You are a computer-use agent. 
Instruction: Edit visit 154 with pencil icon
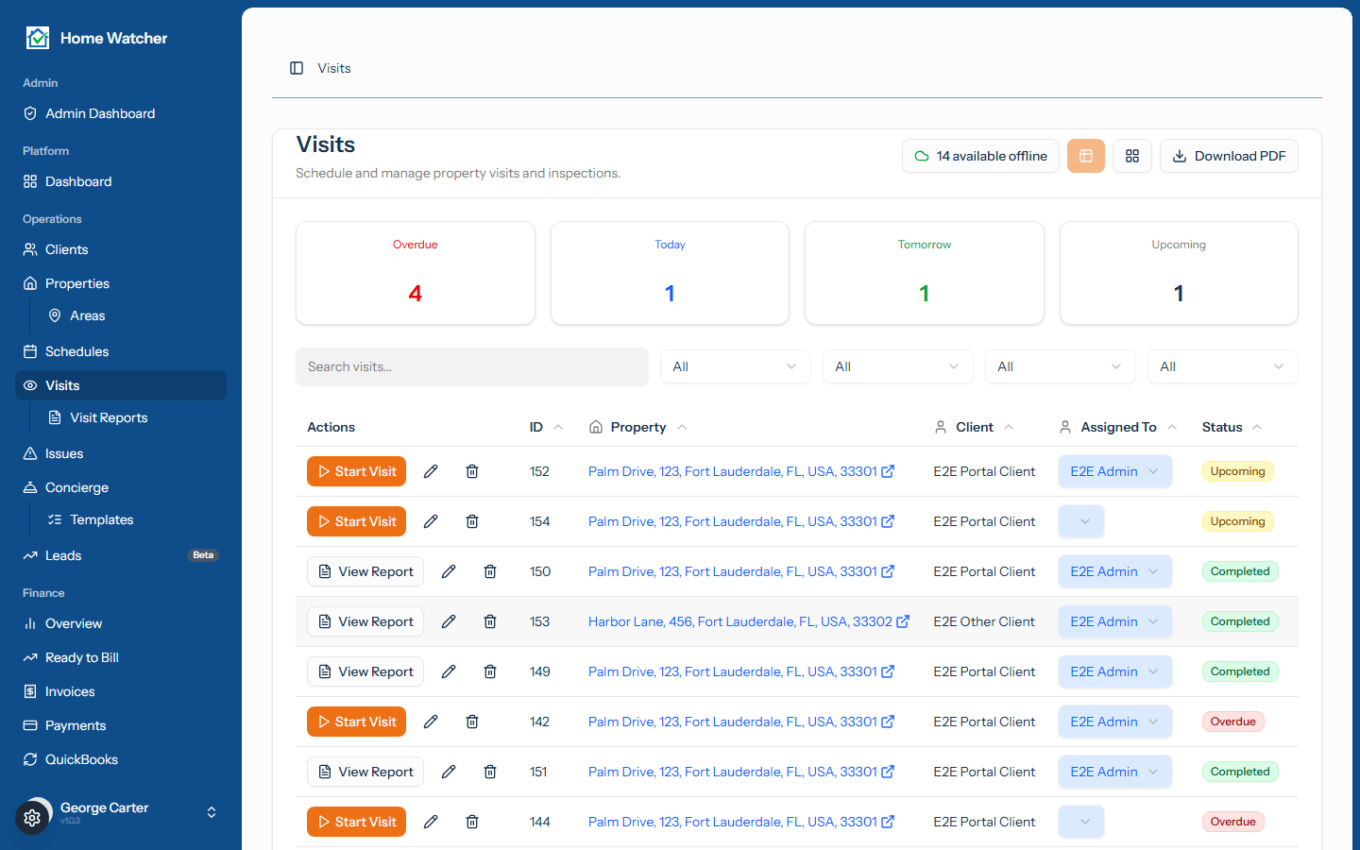click(x=431, y=521)
